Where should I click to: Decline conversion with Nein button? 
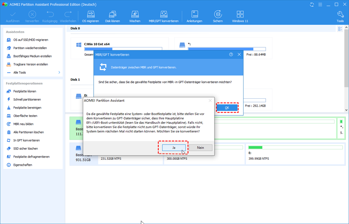(x=200, y=147)
